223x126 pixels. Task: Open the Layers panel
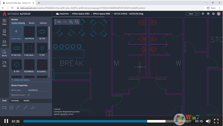pyautogui.click(x=4, y=43)
